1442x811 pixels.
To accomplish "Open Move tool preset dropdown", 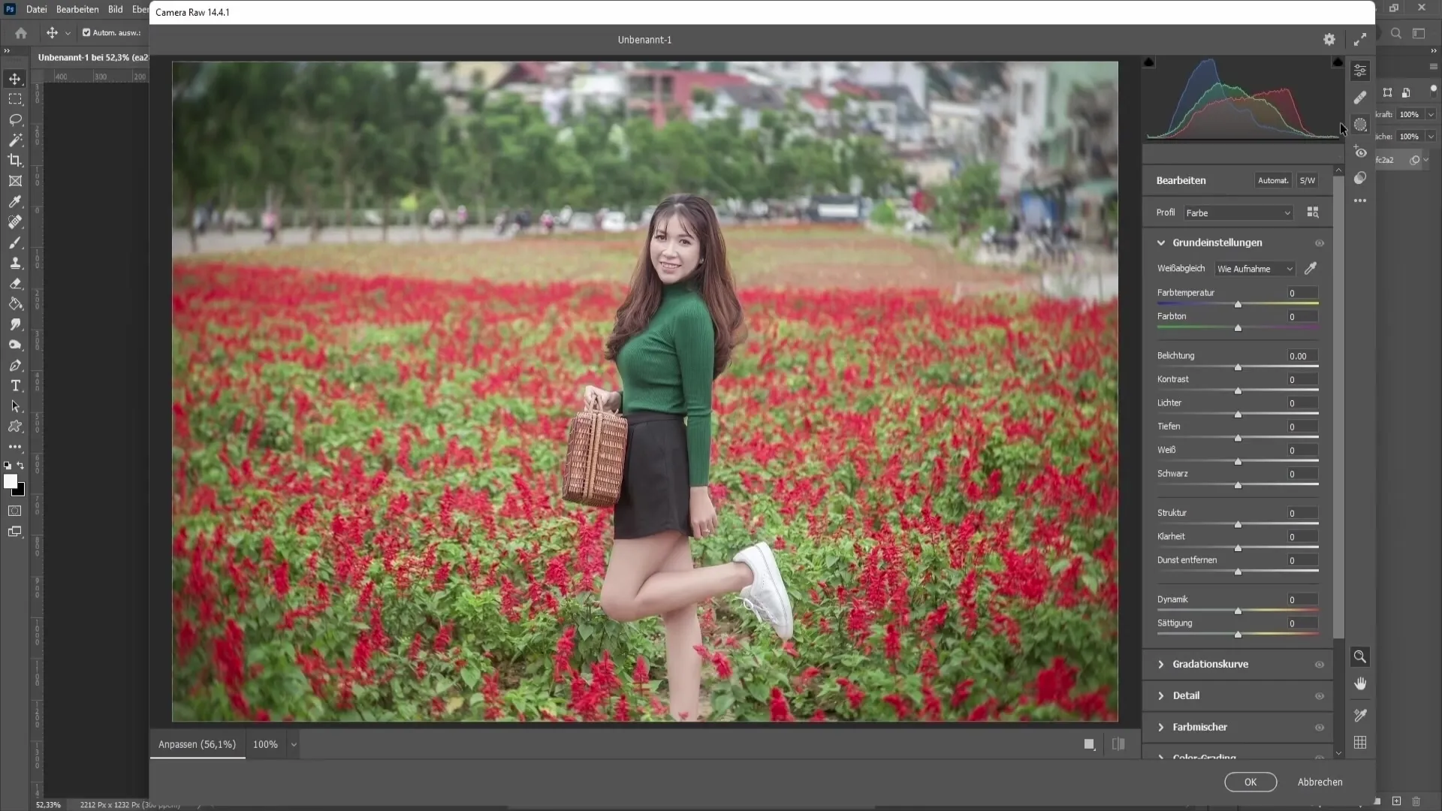I will (68, 33).
